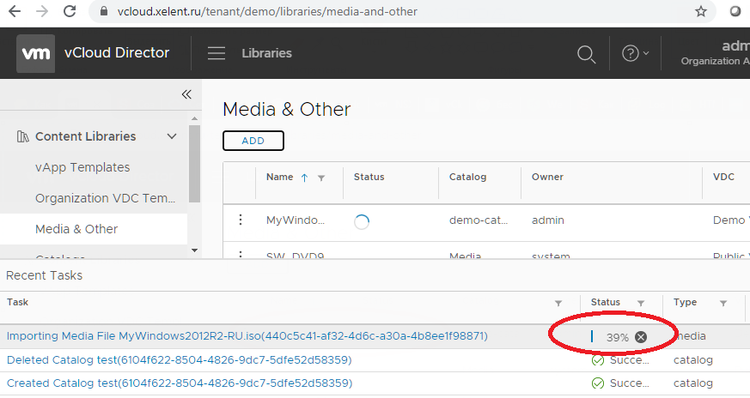The height and width of the screenshot is (398, 750).
Task: Click the admin owner cell
Action: coord(547,220)
